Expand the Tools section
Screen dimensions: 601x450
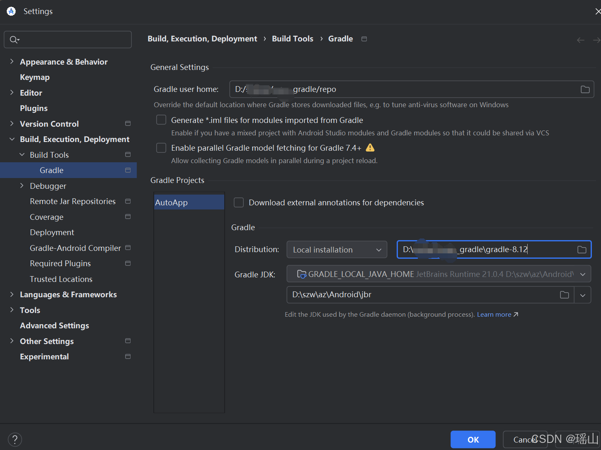point(12,310)
